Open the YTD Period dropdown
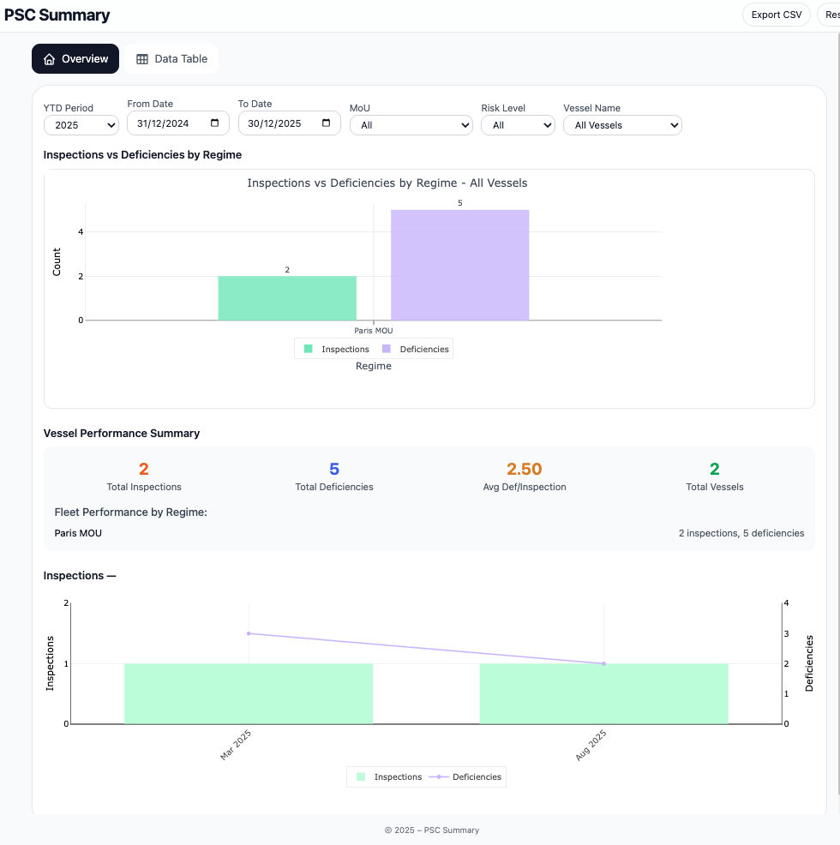Viewport: 840px width, 845px height. point(81,124)
